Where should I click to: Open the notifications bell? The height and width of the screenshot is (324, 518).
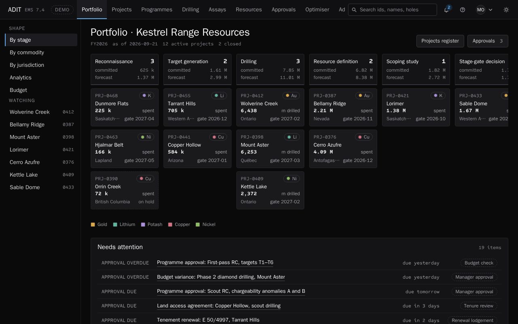(x=446, y=10)
